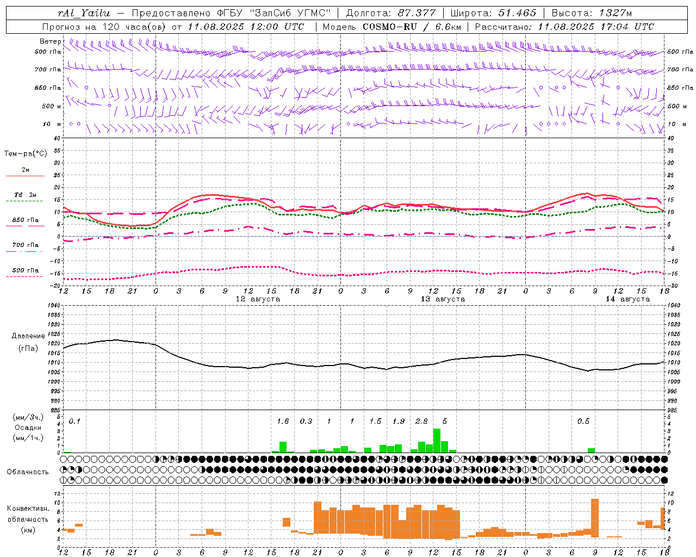Viewport: 696px width, 557px height.
Task: Click the Ветер wind panel label
Action: [51, 41]
